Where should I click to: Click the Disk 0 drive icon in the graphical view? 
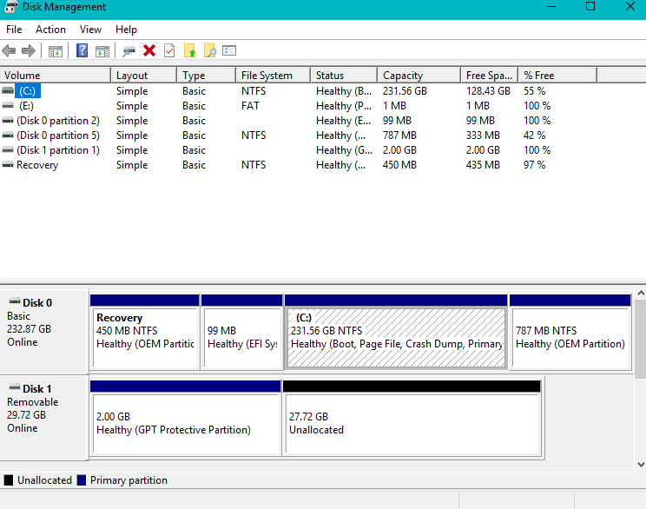(x=15, y=301)
